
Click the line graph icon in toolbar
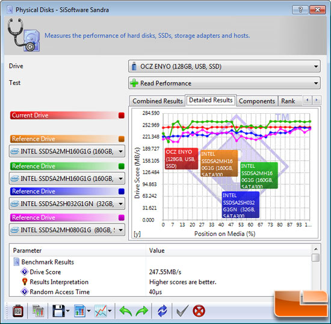(x=101, y=311)
